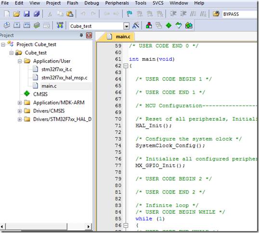Viewport: 259px width, 233px height.
Task: Click the Unindent selected text icon
Action: (x=183, y=14)
